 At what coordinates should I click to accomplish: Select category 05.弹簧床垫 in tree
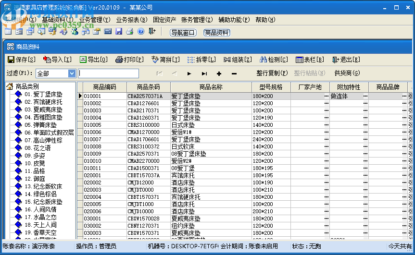tap(40, 125)
